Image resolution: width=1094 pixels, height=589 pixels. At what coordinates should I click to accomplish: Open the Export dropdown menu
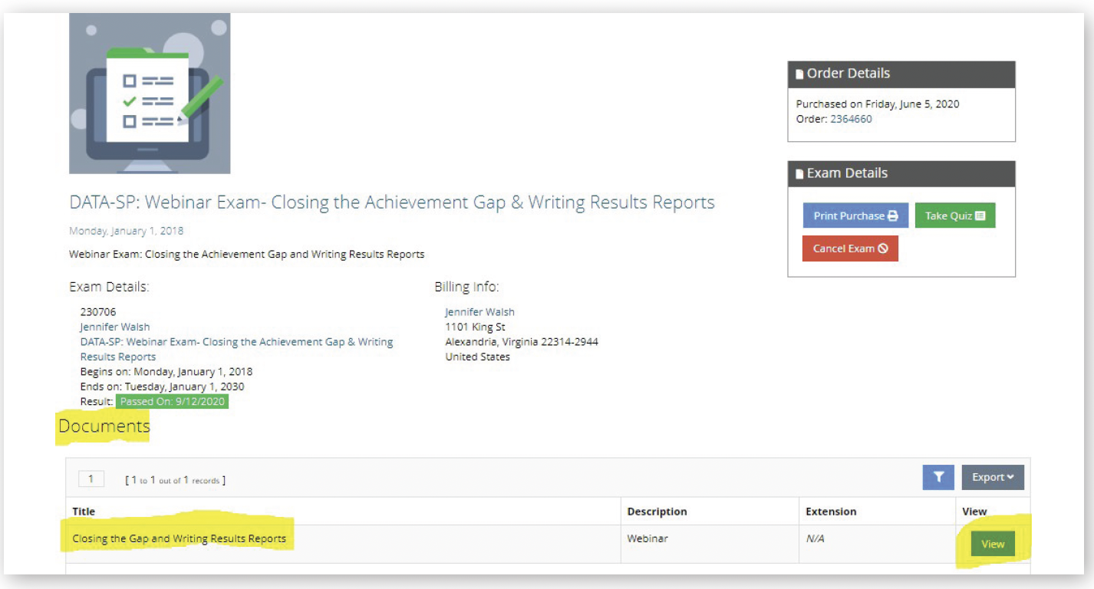coord(993,477)
